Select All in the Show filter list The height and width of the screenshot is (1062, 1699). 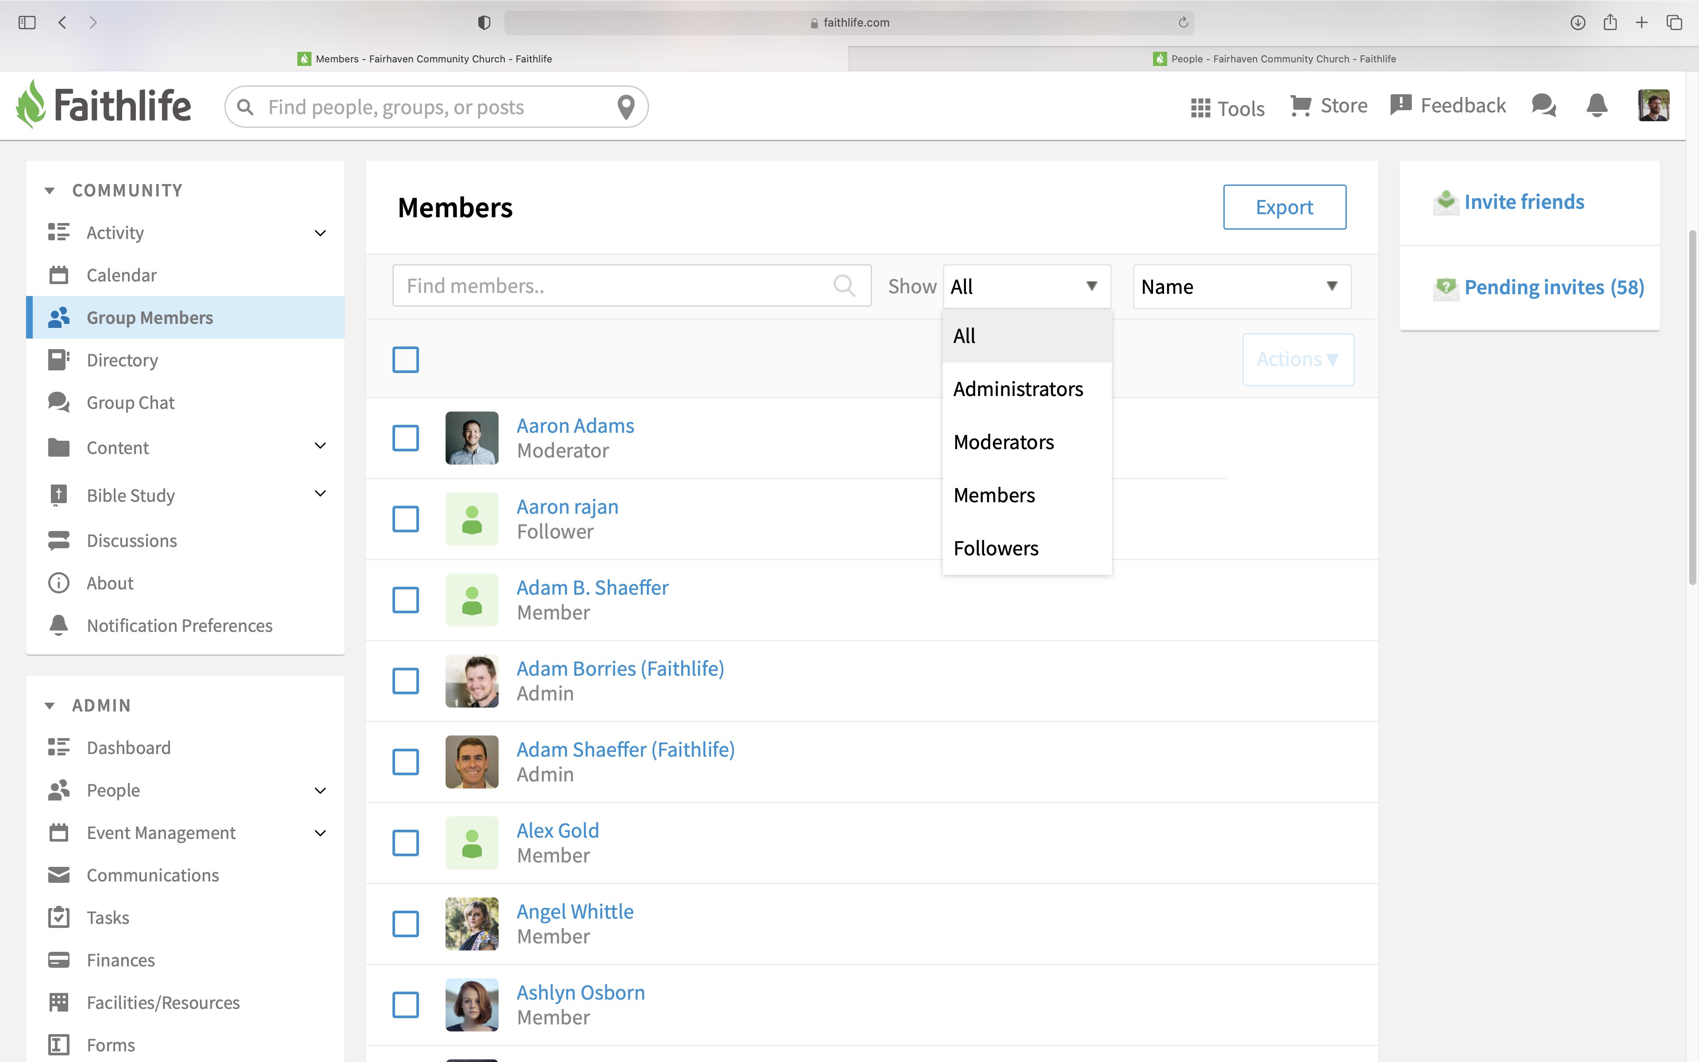pos(1026,336)
